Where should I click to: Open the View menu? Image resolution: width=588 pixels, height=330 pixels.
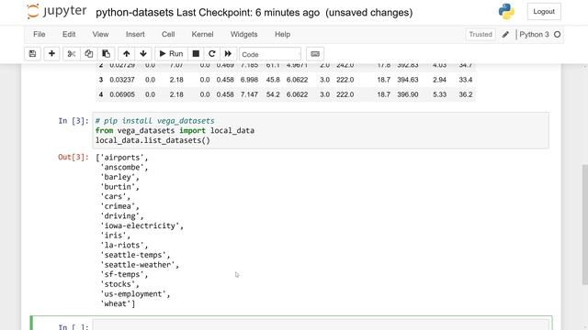pyautogui.click(x=100, y=34)
